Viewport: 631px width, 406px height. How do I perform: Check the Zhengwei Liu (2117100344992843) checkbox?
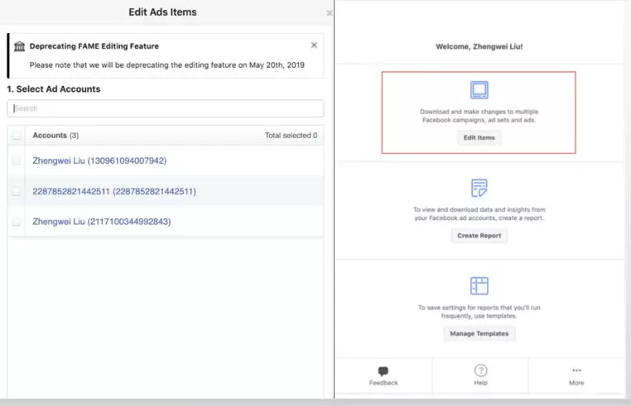coord(17,222)
